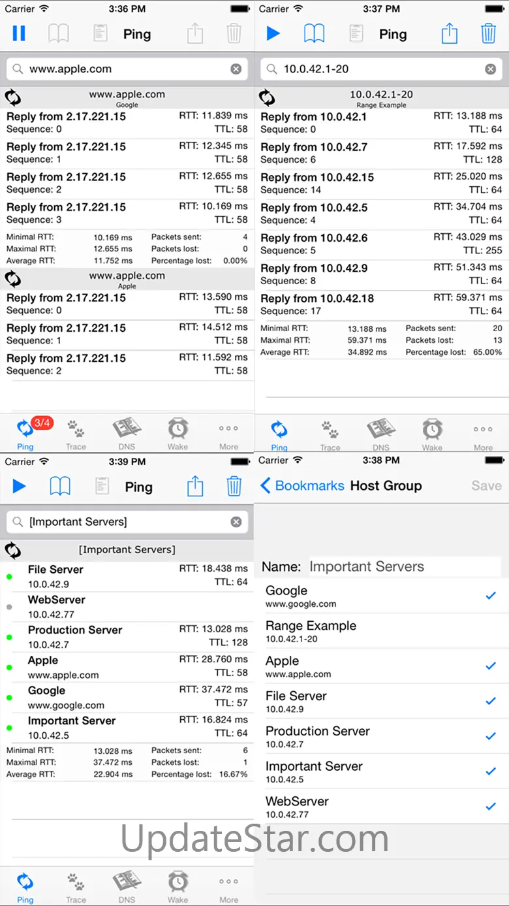Go back to Bookmarks from Host Group
Screen dimensions: 509x906
point(301,486)
